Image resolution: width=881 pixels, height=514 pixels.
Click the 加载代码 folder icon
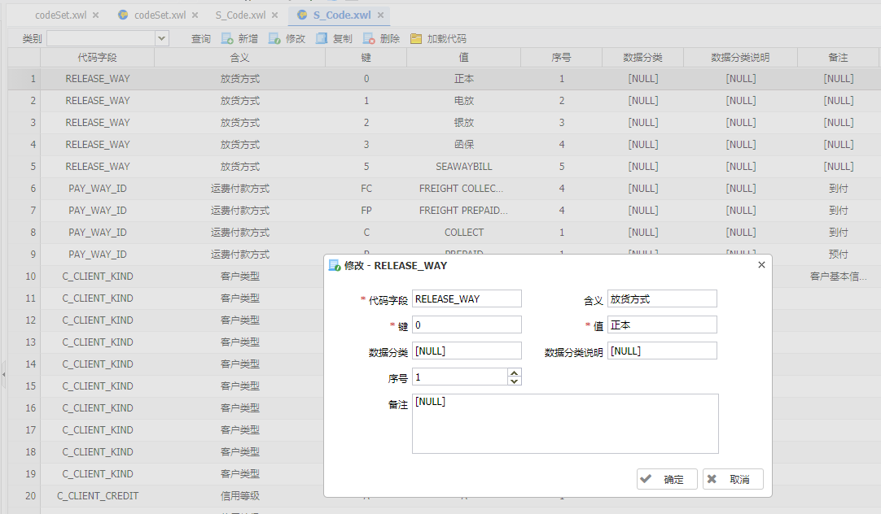[416, 38]
